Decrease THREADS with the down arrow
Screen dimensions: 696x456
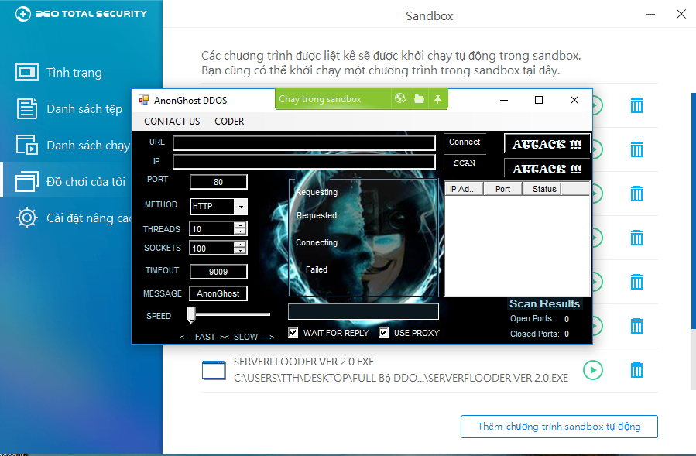(x=240, y=231)
